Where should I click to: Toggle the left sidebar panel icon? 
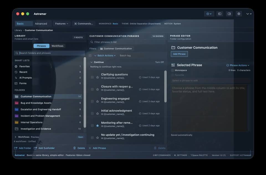click(x=220, y=14)
